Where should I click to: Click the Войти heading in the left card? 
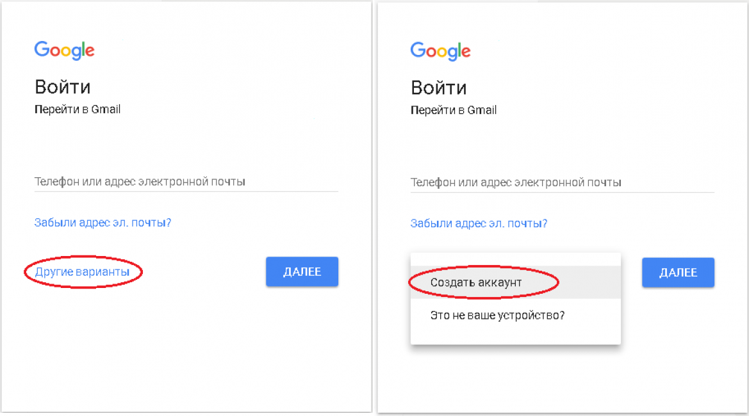pos(63,87)
